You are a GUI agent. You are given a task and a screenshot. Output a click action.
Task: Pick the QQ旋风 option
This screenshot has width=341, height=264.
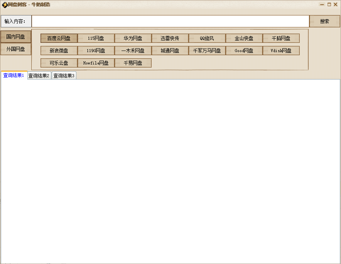pyautogui.click(x=207, y=38)
